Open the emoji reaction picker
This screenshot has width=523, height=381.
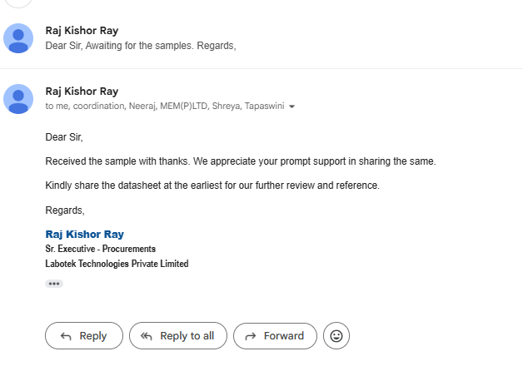pyautogui.click(x=336, y=336)
